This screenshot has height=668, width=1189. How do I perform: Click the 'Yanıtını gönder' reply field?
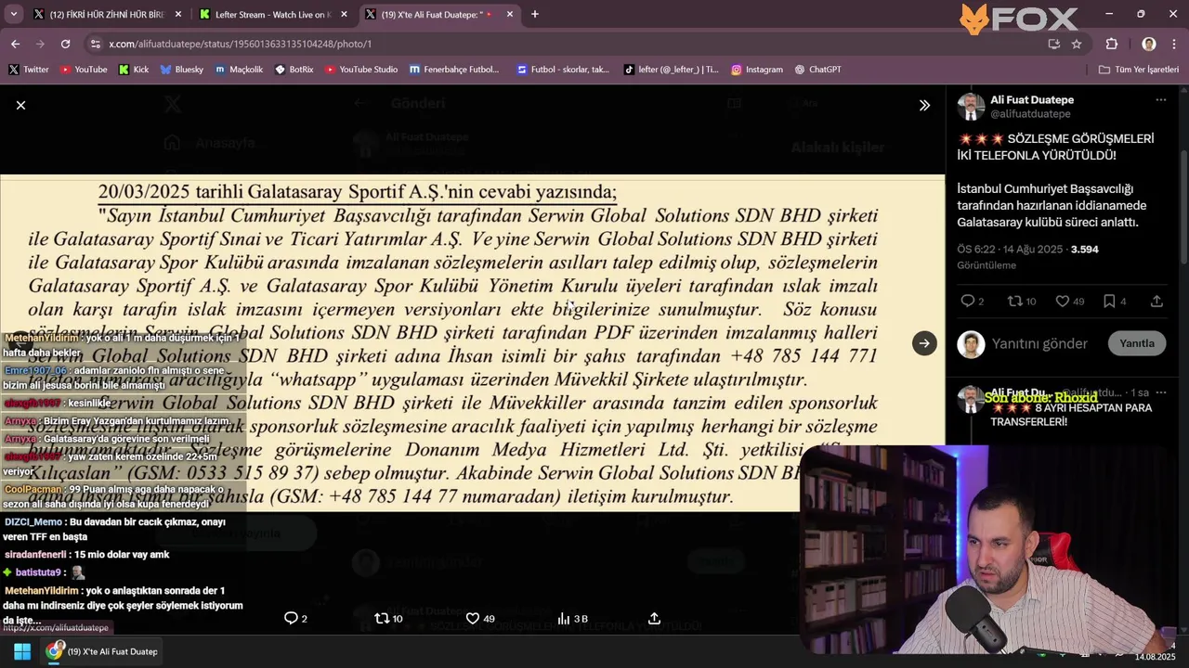coord(1039,343)
